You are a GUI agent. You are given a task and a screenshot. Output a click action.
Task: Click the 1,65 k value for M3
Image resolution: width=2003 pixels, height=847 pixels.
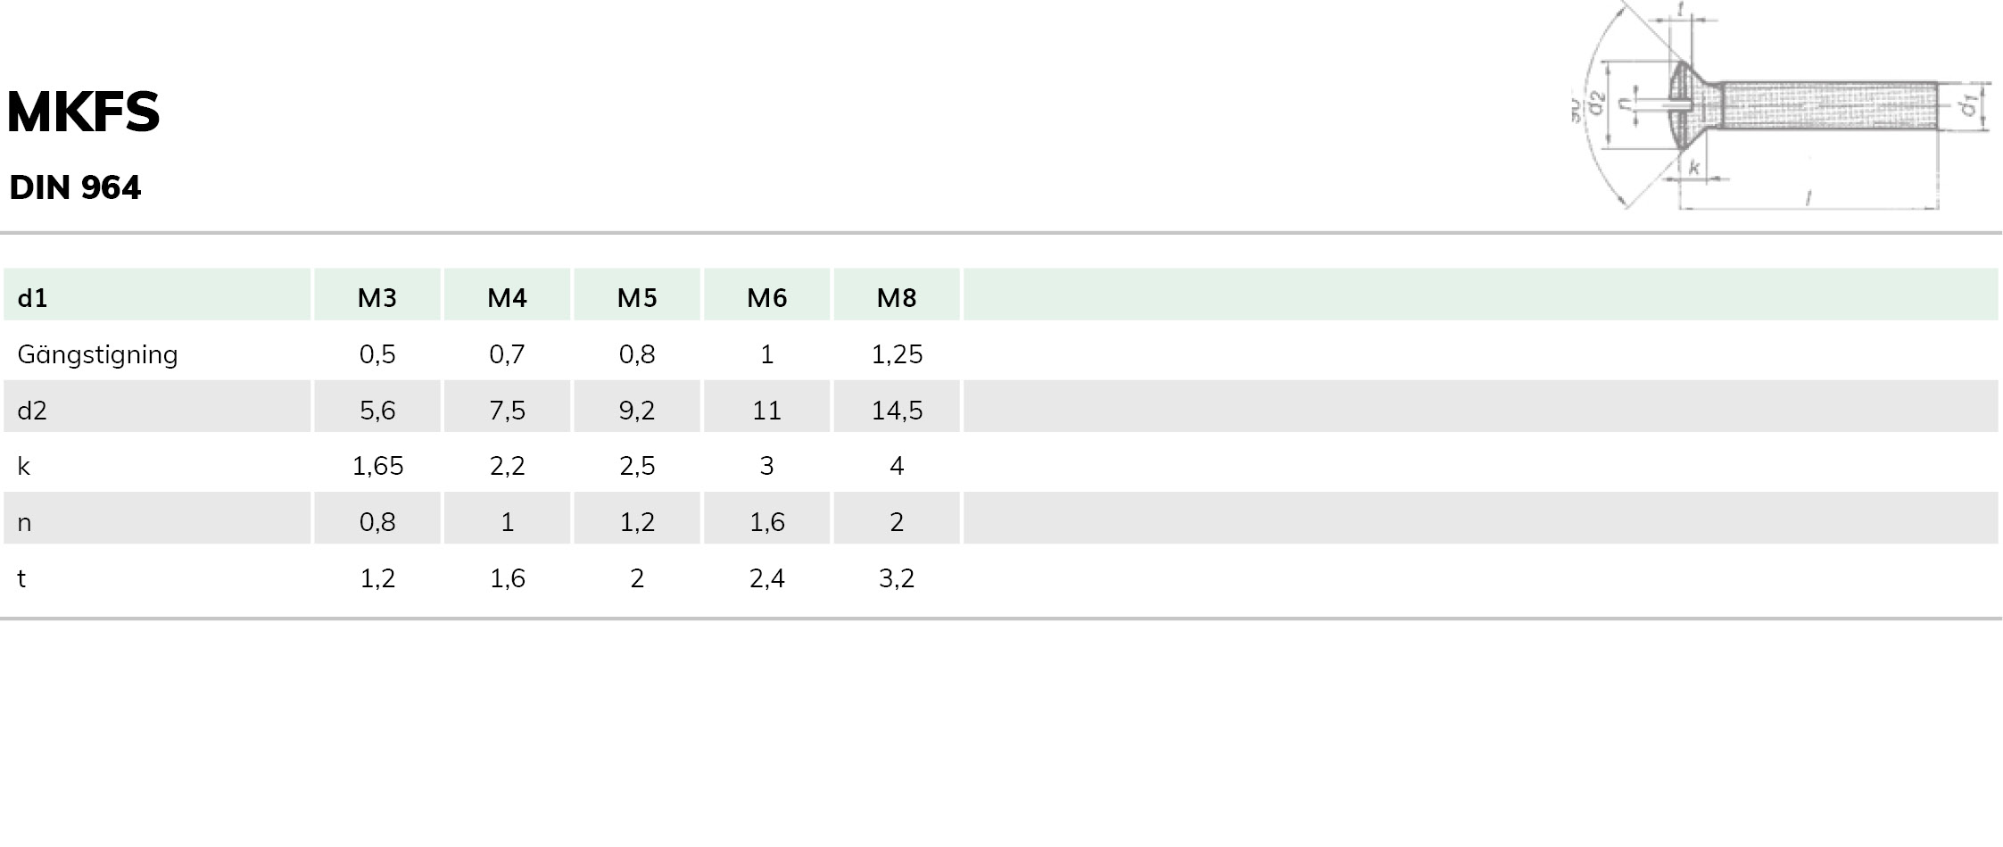pyautogui.click(x=377, y=466)
